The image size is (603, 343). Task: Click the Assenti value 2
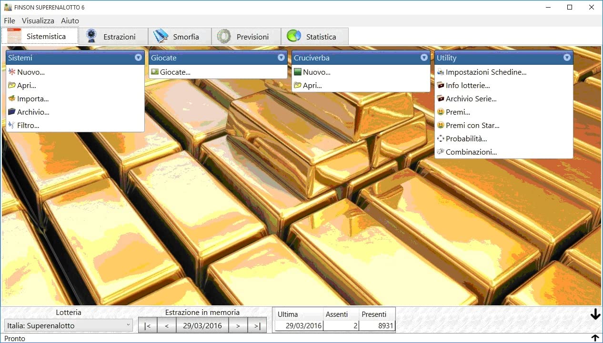(x=341, y=326)
